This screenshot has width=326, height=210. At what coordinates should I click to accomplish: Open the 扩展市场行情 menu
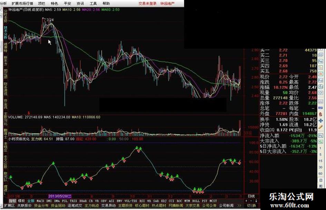[x=22, y=3]
